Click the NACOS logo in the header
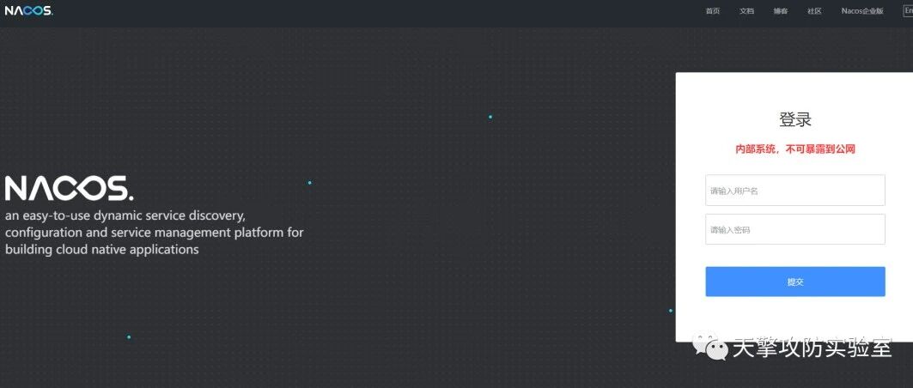 pos(28,10)
